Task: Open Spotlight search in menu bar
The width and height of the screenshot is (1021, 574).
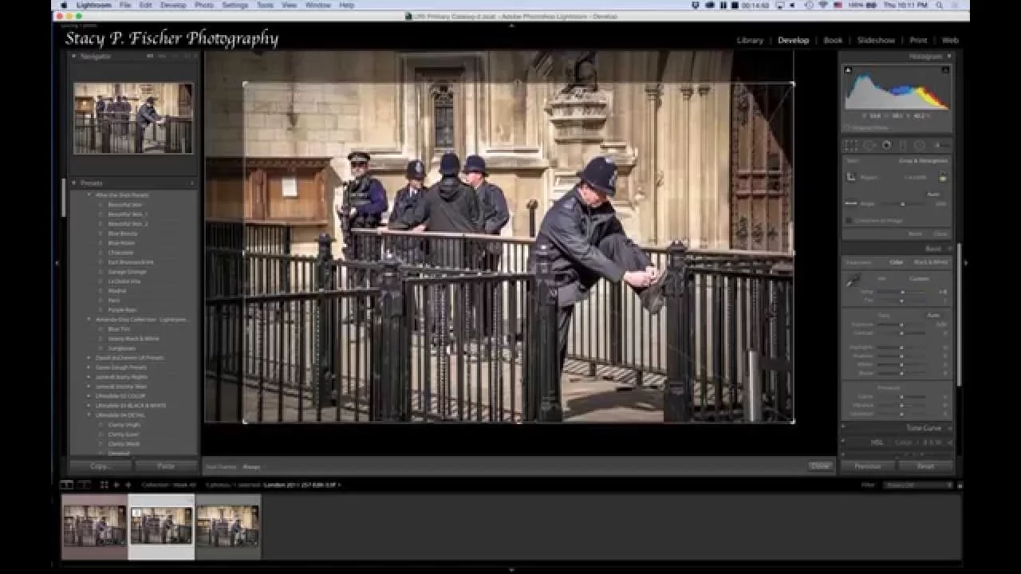Action: coord(940,5)
